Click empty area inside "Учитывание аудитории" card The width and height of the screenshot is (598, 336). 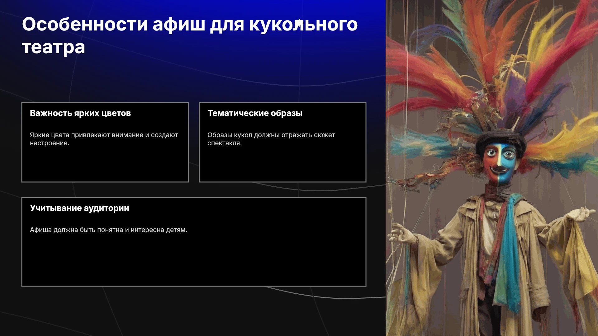tap(194, 261)
